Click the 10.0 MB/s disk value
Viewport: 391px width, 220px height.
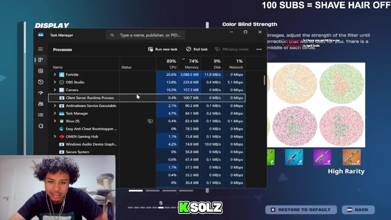pyautogui.click(x=213, y=144)
